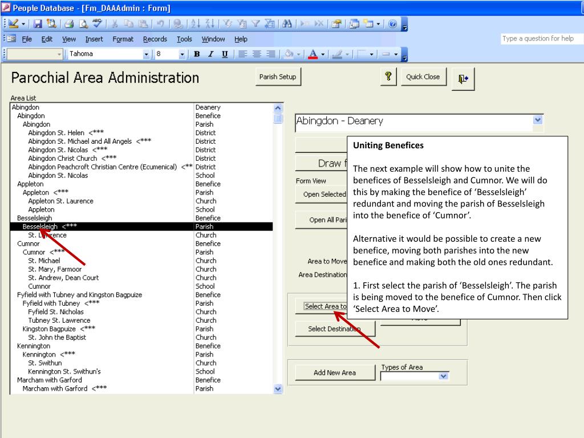
Task: Click the New Object icon
Action: click(x=368, y=24)
